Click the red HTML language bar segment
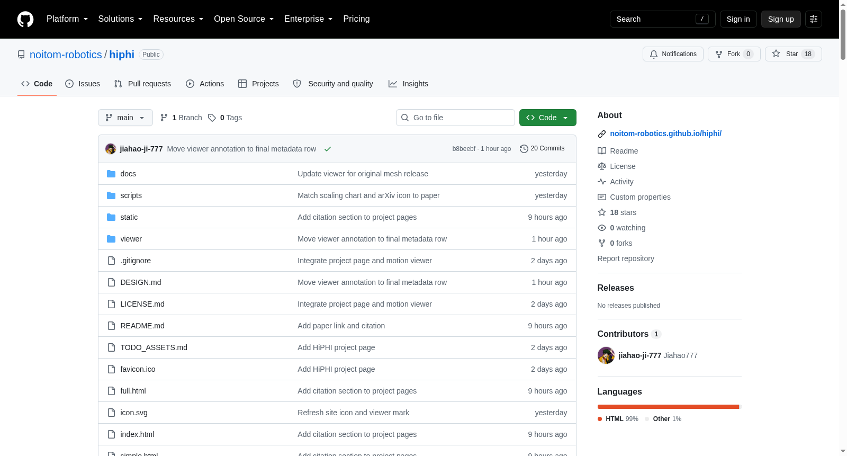The image size is (847, 456). [668, 407]
